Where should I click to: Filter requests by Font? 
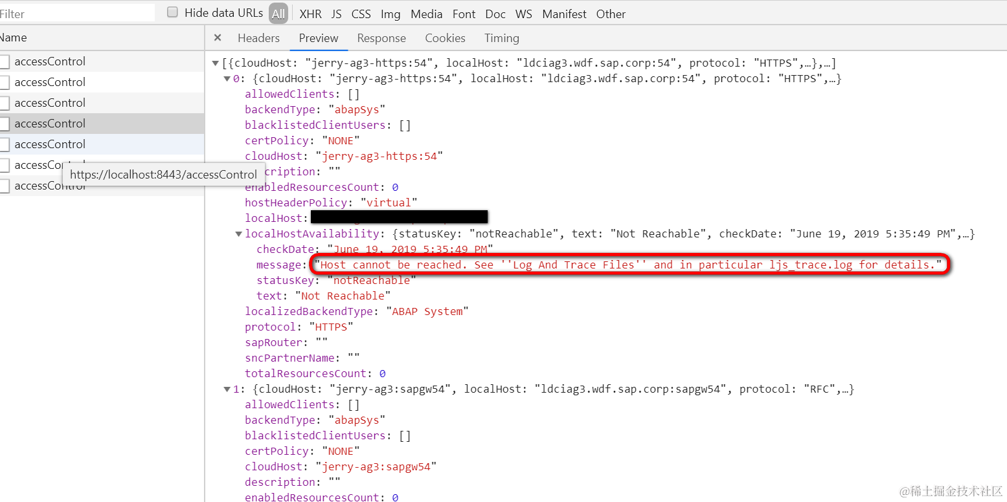464,14
